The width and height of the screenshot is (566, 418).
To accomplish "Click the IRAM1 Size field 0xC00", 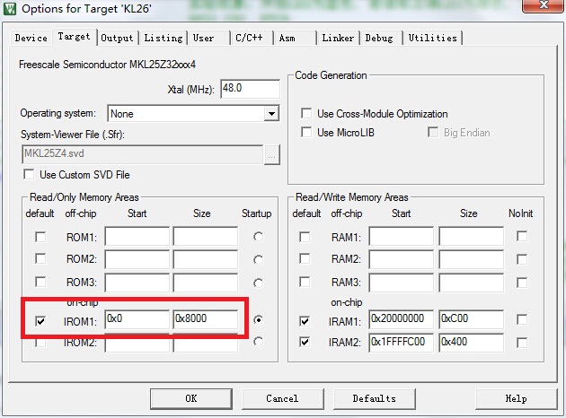I will coord(471,319).
